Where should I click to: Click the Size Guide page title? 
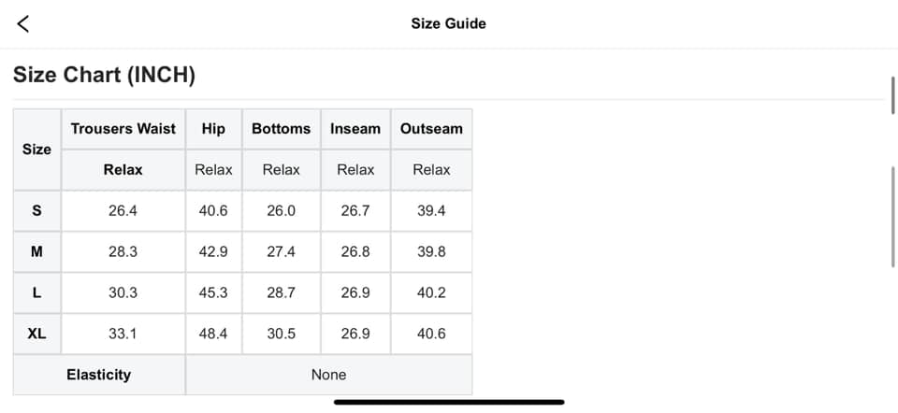pos(448,23)
